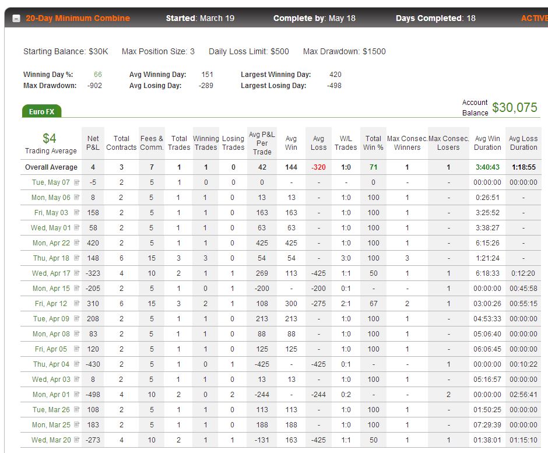Click the Avg P&L Per Trade header
The width and height of the screenshot is (548, 453).
[x=262, y=143]
